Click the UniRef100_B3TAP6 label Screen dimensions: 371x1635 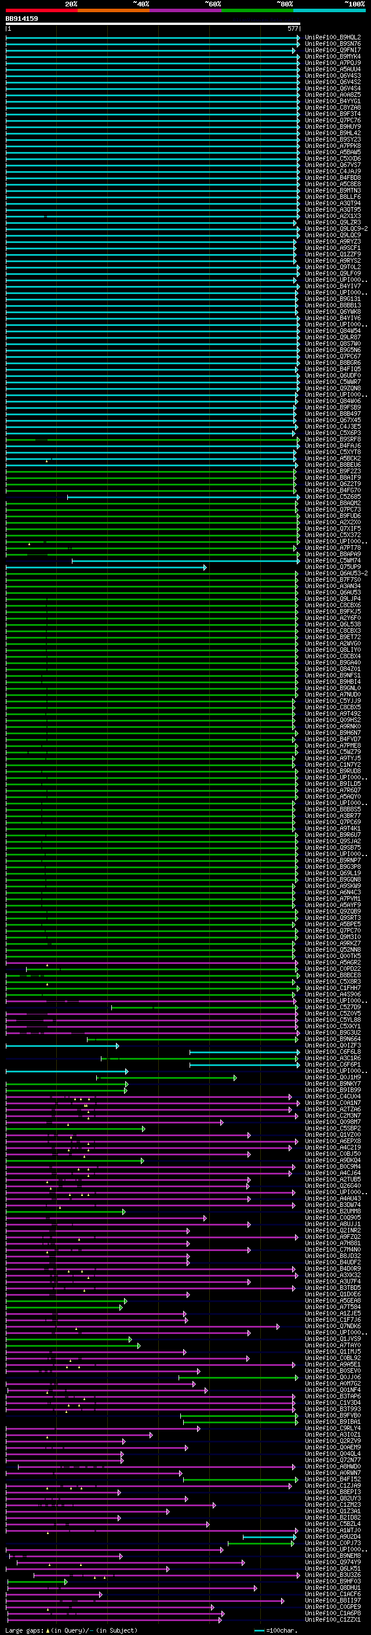(x=333, y=1397)
